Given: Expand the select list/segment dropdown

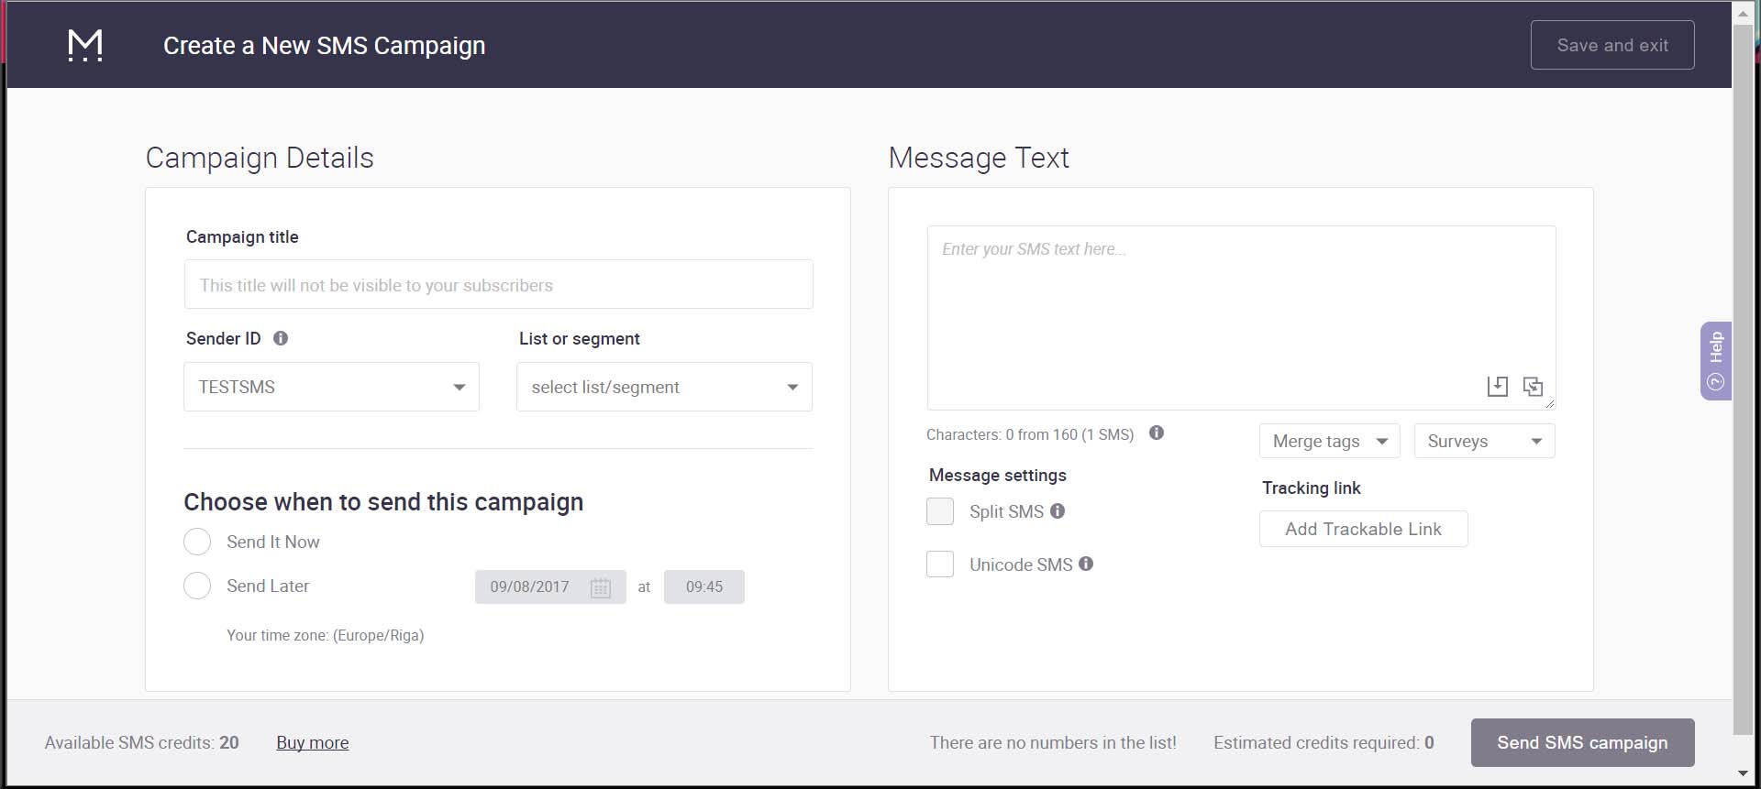Looking at the screenshot, I should pyautogui.click(x=664, y=387).
